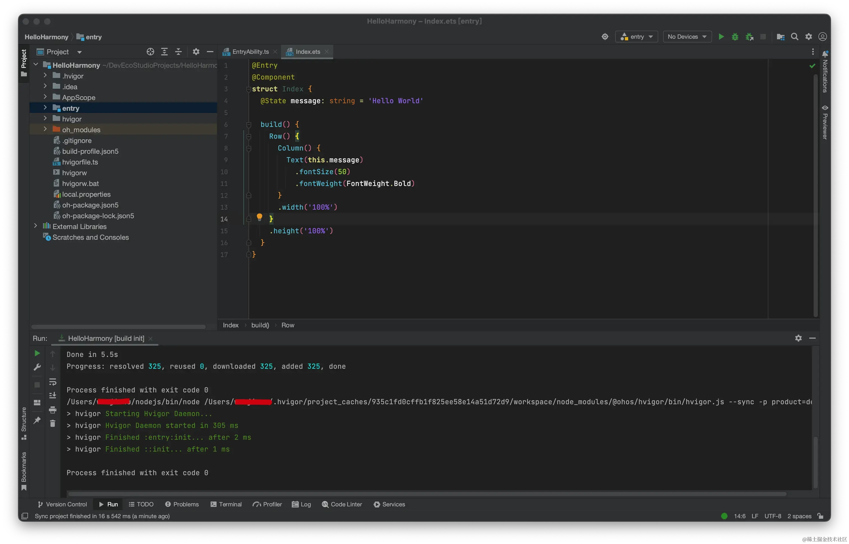Toggle the Project tool window side tab
Image resolution: width=849 pixels, height=544 pixels.
pos(24,63)
